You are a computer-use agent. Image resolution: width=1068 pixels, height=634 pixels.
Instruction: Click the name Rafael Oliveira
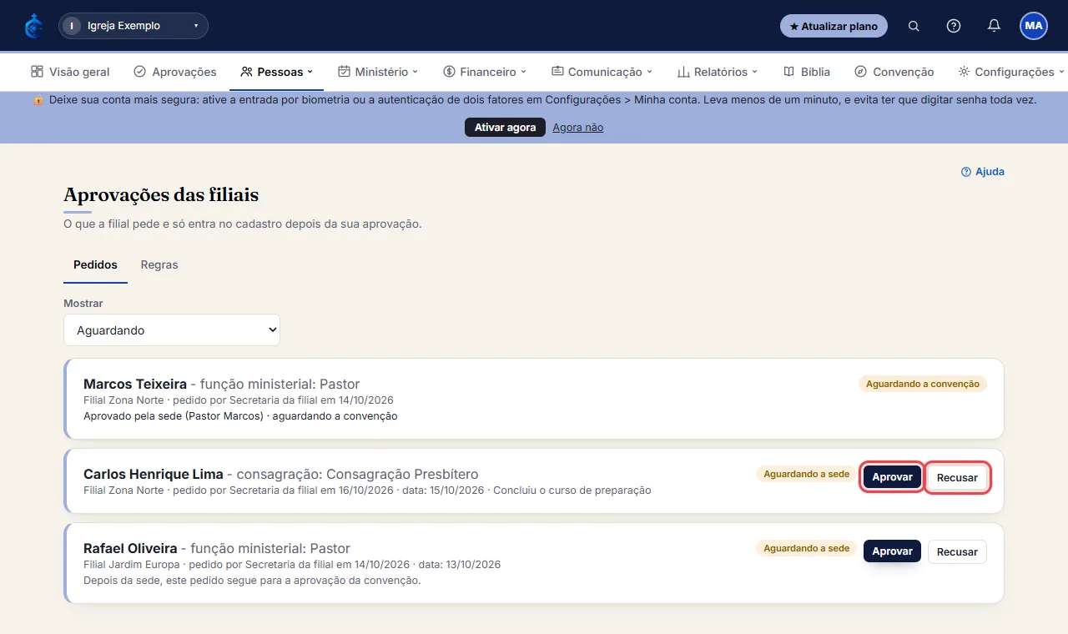[130, 549]
